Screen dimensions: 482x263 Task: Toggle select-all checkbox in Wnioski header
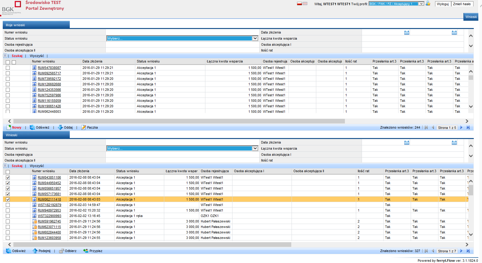[8, 172]
